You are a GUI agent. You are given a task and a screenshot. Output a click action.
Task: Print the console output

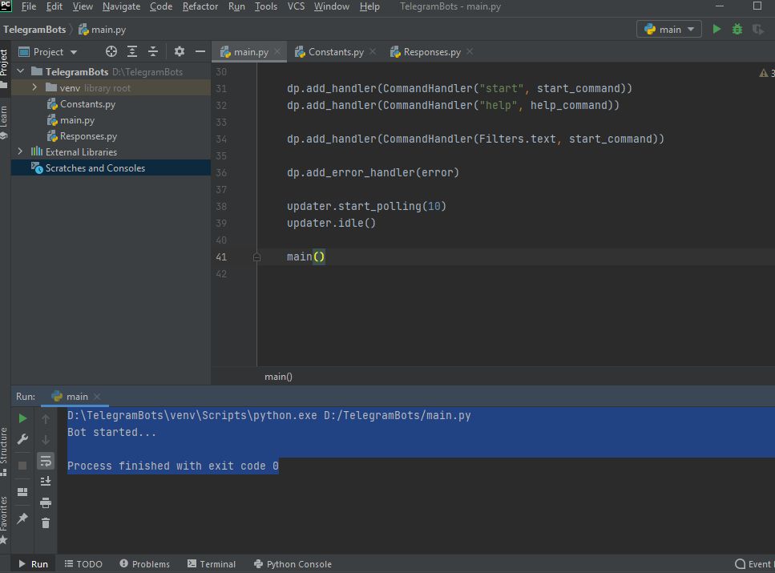[46, 502]
